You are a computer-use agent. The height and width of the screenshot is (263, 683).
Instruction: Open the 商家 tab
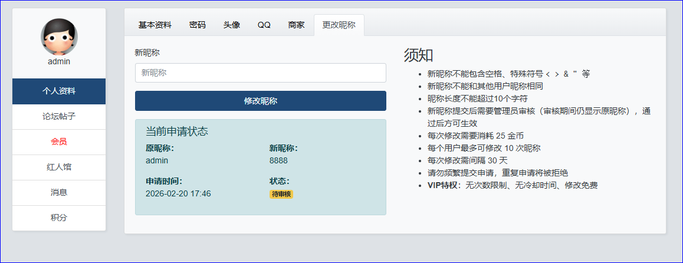tap(297, 25)
